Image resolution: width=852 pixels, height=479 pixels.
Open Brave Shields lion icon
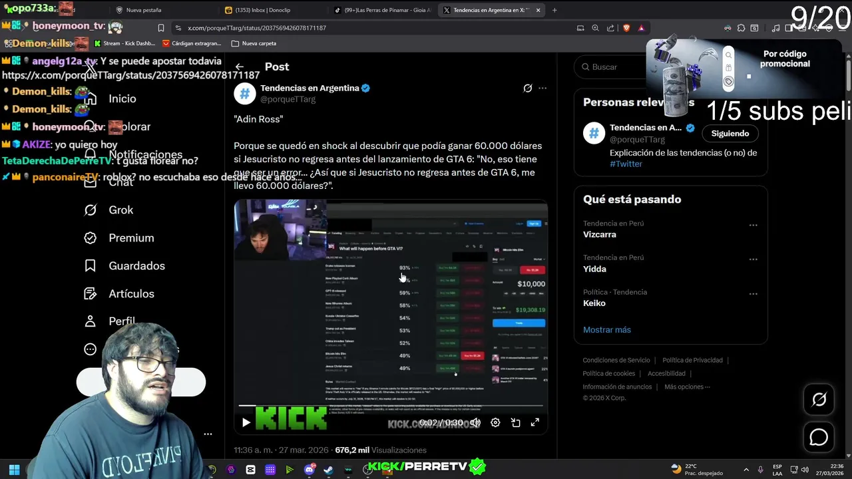coord(626,28)
